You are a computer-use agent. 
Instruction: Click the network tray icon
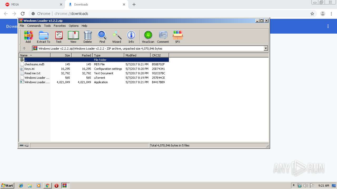click(300, 186)
